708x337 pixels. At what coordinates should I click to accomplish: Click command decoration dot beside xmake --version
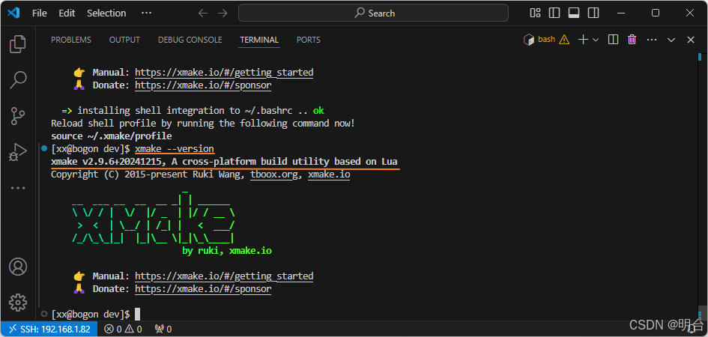pos(43,148)
